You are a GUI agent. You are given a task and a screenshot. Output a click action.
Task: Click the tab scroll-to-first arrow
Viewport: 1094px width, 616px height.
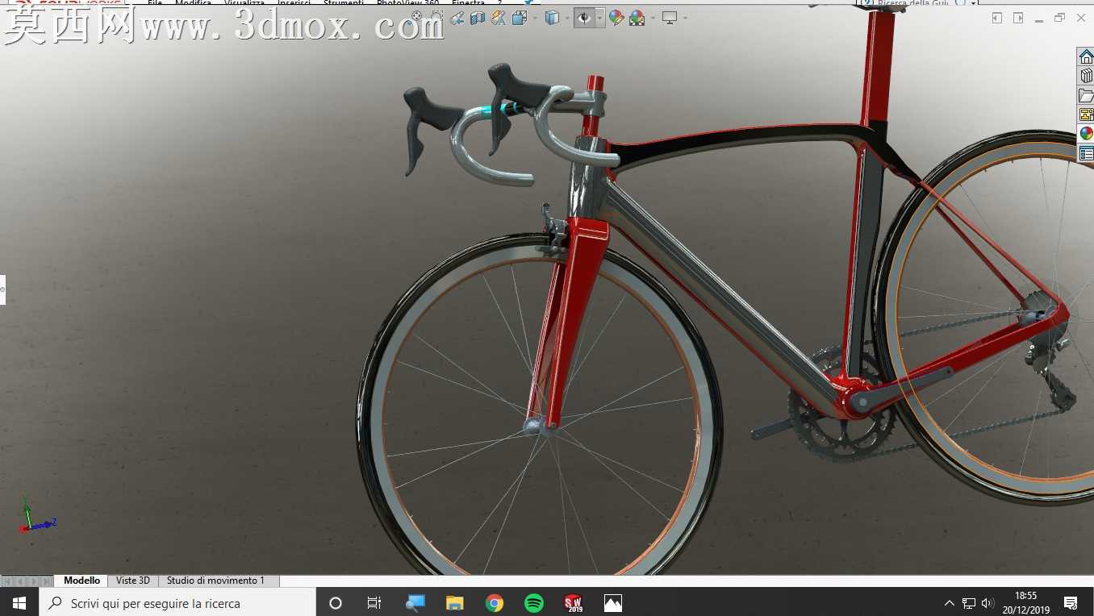(7, 581)
